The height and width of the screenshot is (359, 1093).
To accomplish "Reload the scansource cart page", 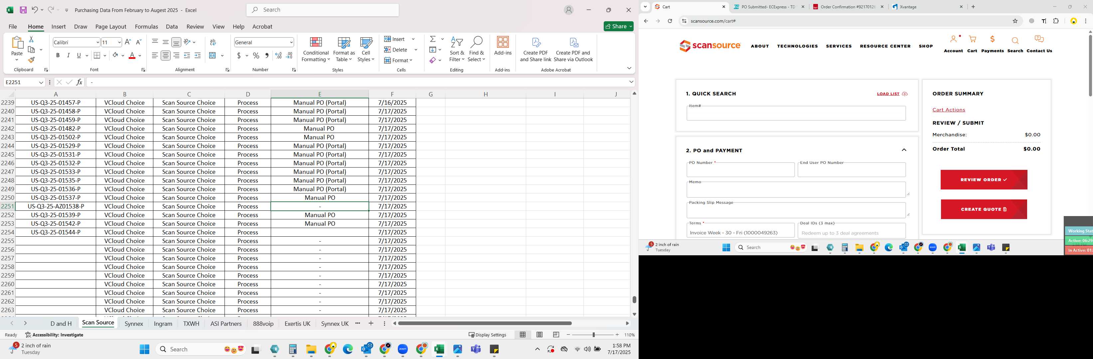I will click(x=670, y=21).
